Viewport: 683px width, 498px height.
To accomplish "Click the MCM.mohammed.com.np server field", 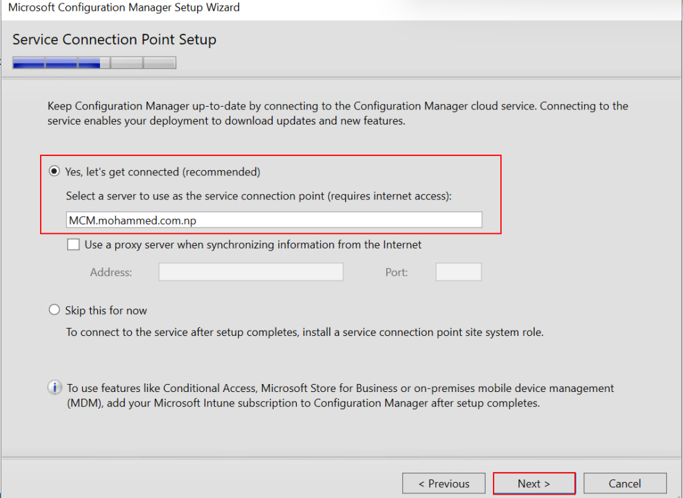I will click(x=273, y=220).
